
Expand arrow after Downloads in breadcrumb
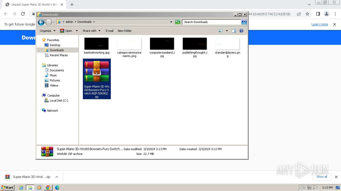tap(94, 22)
